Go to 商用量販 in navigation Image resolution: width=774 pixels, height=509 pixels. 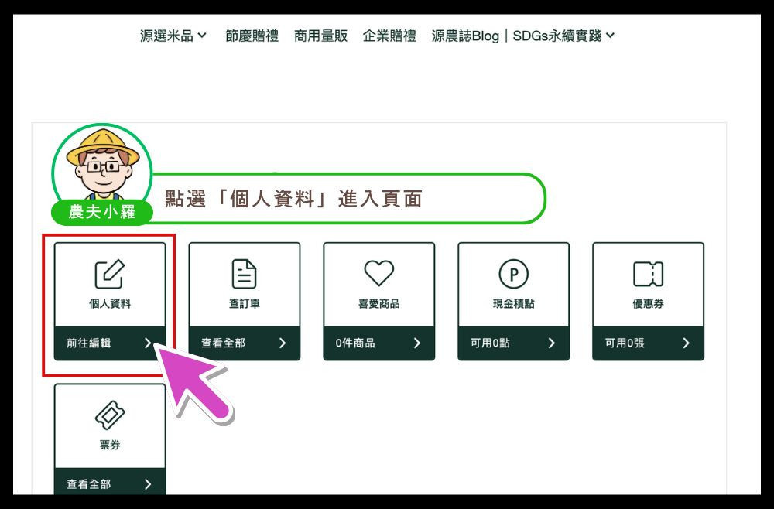point(321,36)
